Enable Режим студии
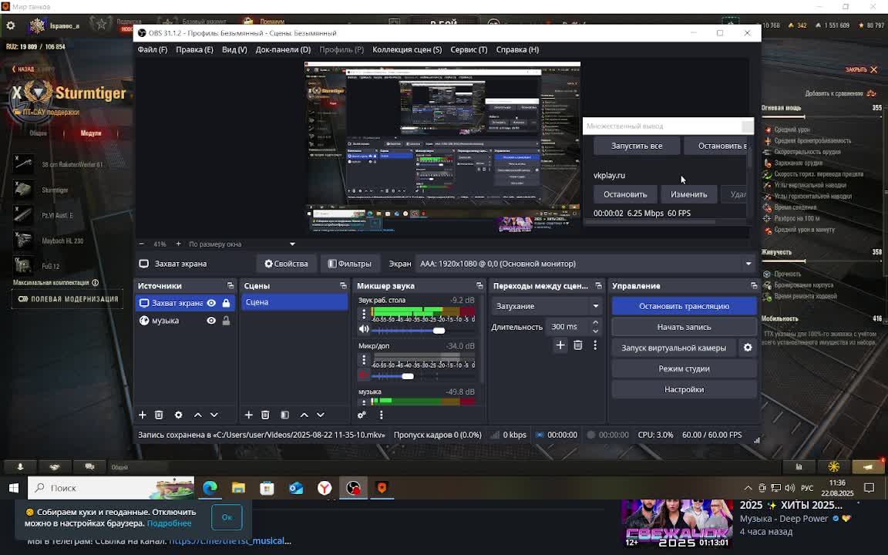The width and height of the screenshot is (888, 555). click(684, 368)
